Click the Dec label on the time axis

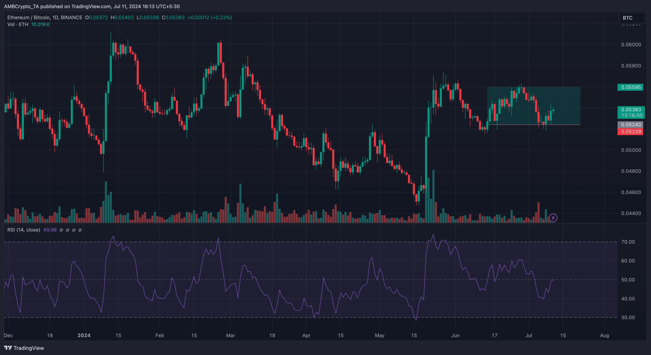(8, 335)
